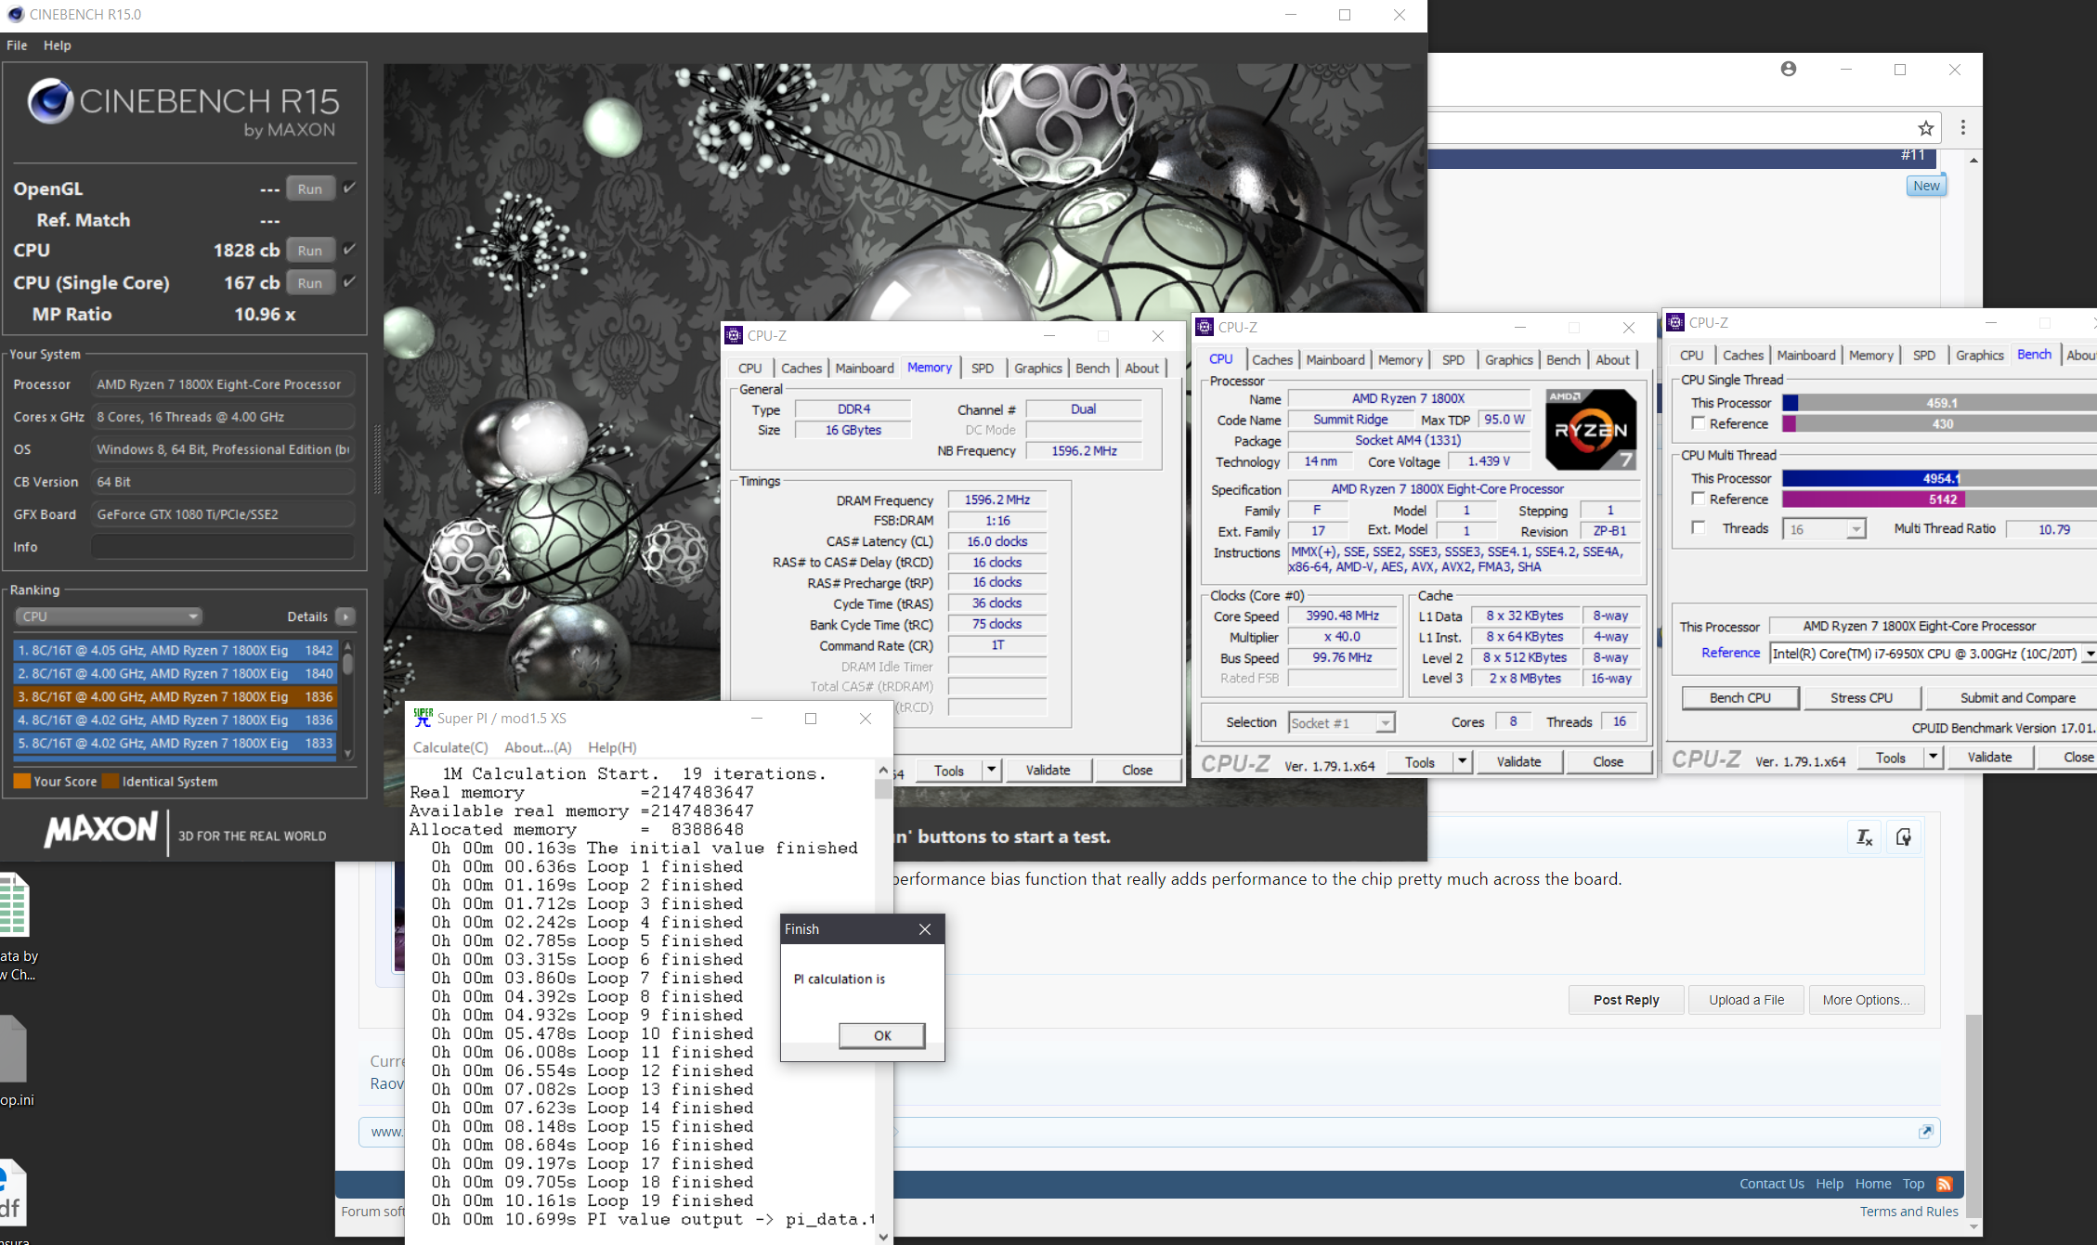Switch to SPD tab in Memory window
Viewport: 2097px width, 1245px height.
click(x=983, y=369)
